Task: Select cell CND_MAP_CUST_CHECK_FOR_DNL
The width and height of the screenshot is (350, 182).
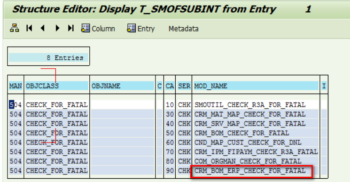Action: coord(256,142)
